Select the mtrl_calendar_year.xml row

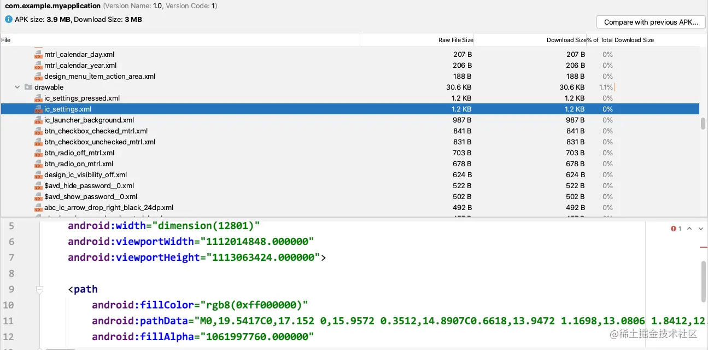click(x=350, y=65)
